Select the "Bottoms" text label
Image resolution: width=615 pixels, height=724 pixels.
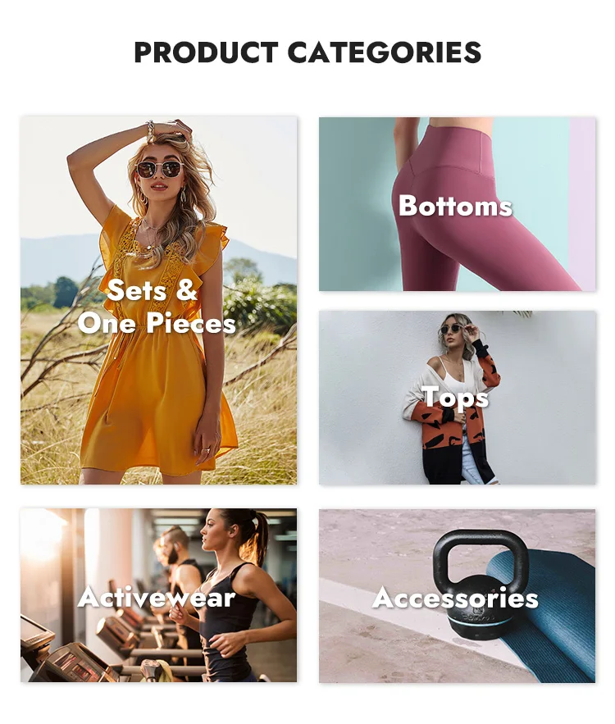pyautogui.click(x=455, y=206)
